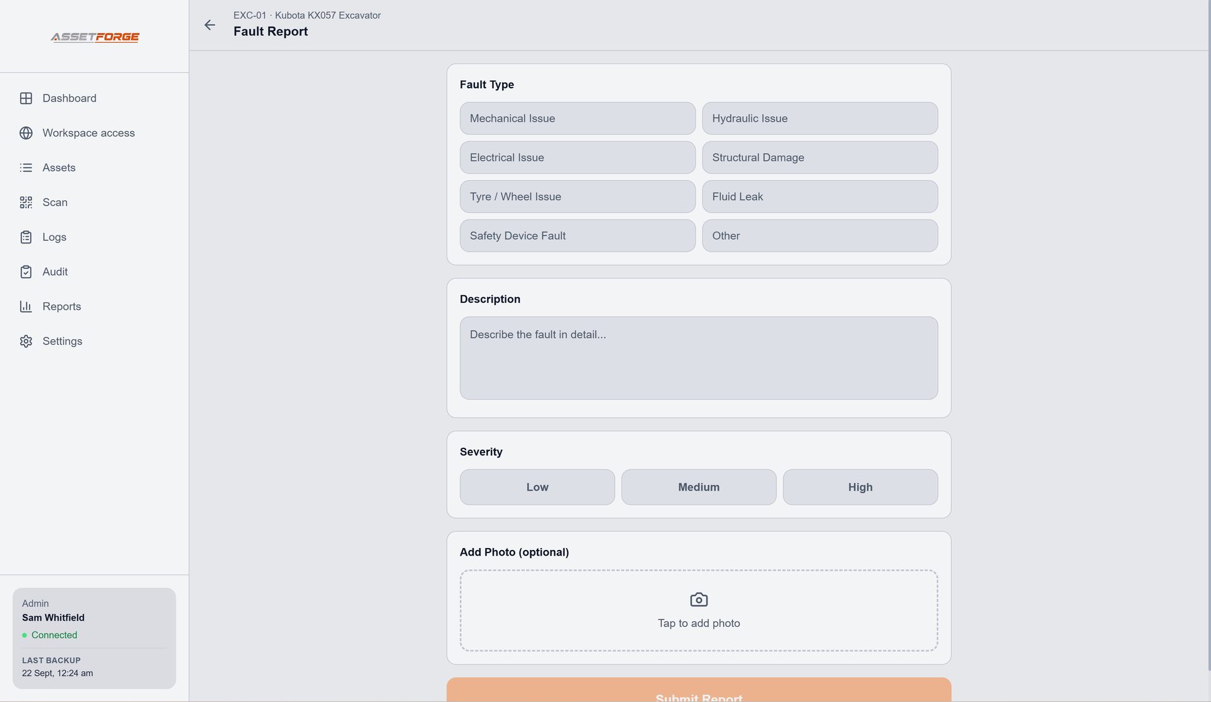
Task: Open Reports section in sidebar
Action: point(62,307)
